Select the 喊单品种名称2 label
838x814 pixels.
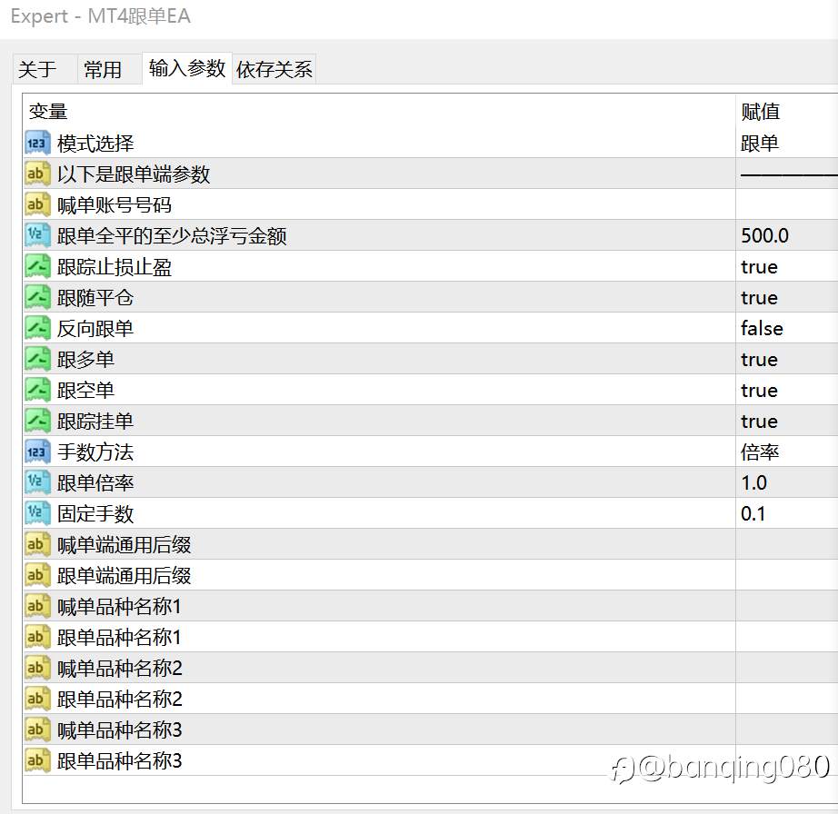tap(120, 668)
